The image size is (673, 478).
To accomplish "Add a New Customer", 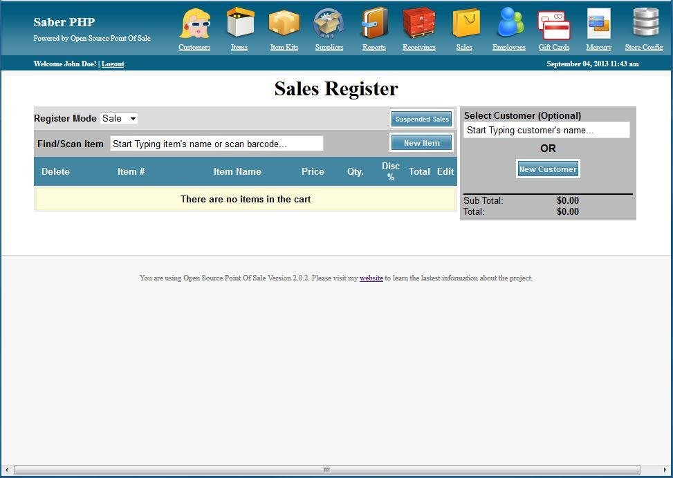I will click(x=547, y=169).
